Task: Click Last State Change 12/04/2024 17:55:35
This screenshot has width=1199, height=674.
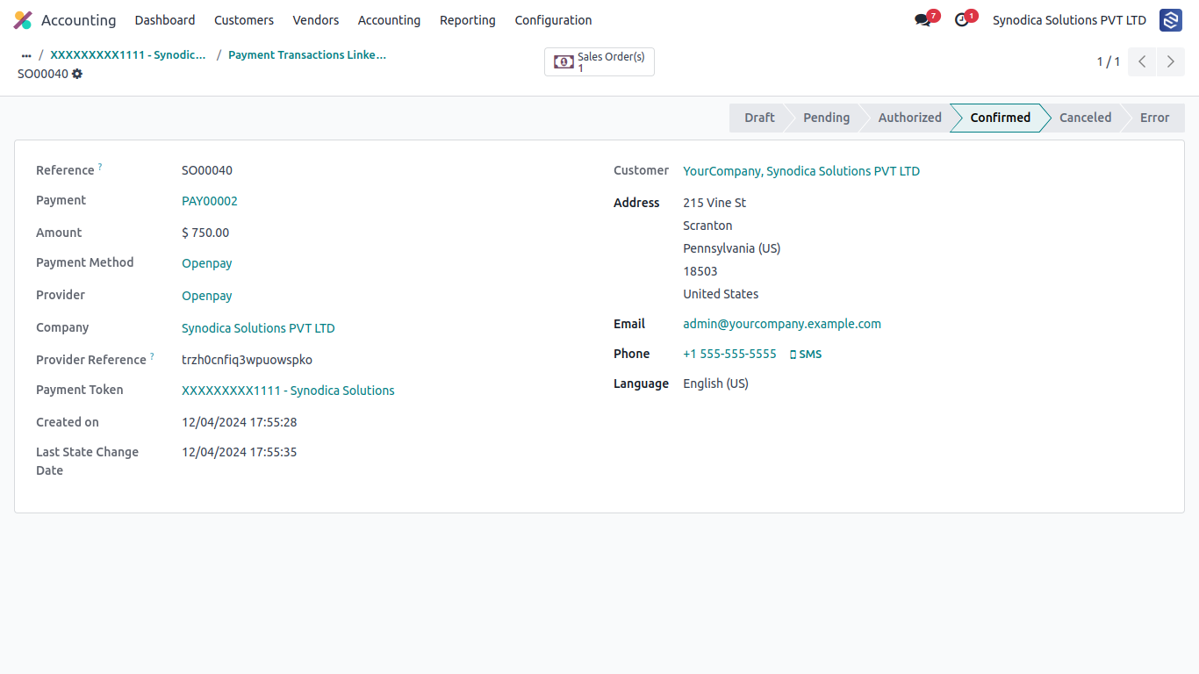Action: click(x=240, y=452)
